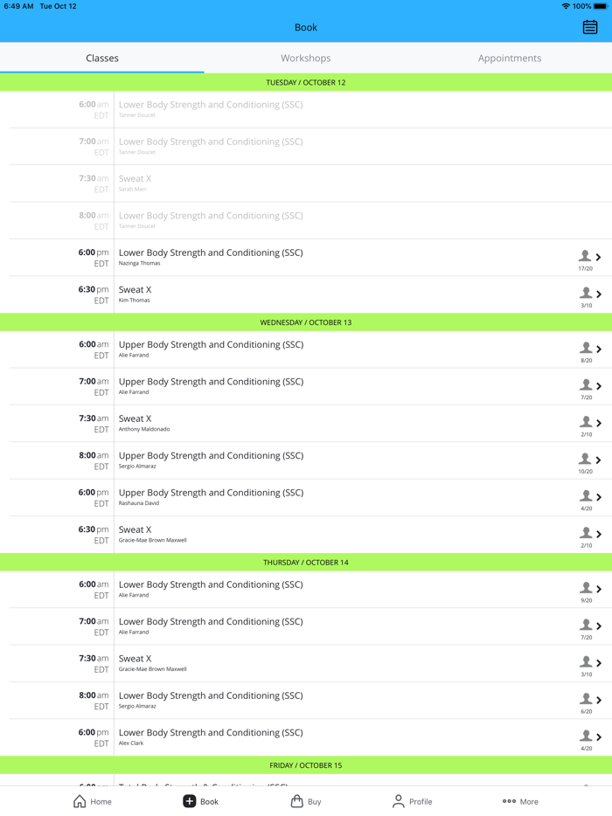Select the Classes tab
Viewport: 612px width, 816px height.
point(102,59)
